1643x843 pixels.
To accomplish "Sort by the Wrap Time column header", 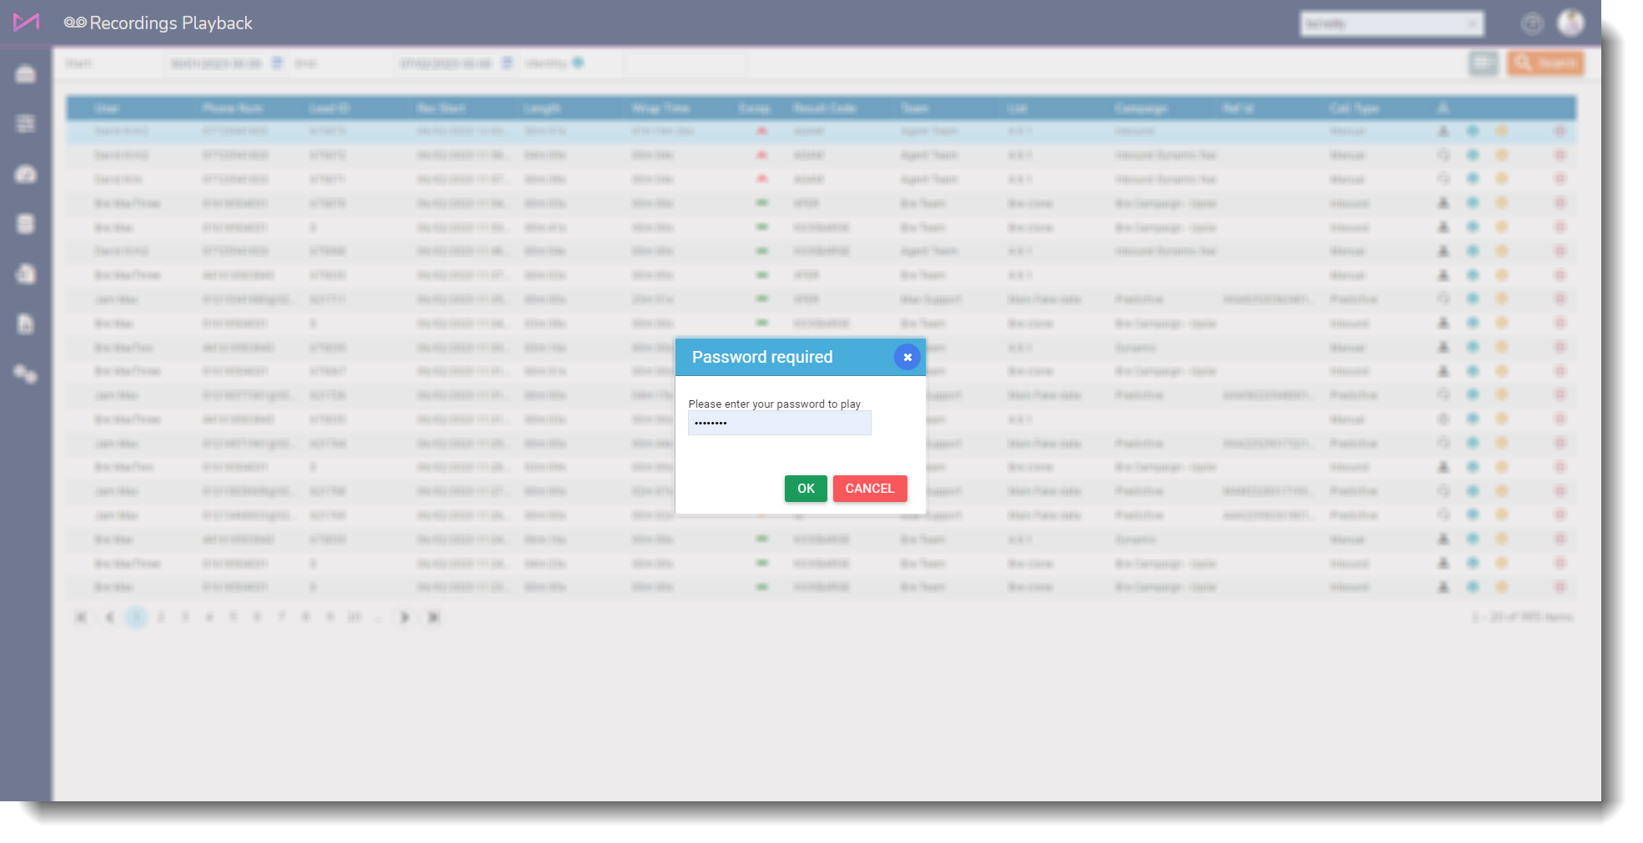I will [661, 108].
